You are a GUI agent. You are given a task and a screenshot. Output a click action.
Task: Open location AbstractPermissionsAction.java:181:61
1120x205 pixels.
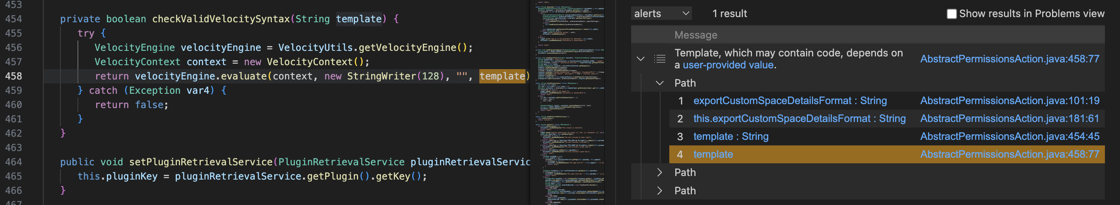(1009, 118)
